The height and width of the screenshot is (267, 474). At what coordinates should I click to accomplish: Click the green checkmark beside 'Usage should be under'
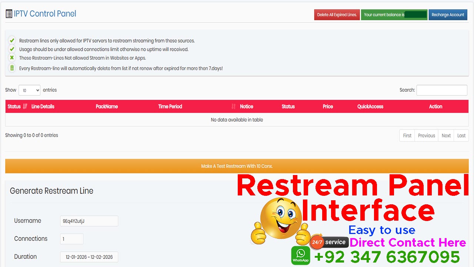12,49
